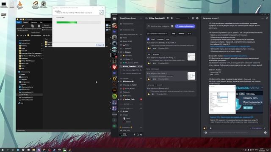Toggle thumbs-up reaction under open post
Image resolution: width=271 pixels, height=152 pixels.
[205, 128]
